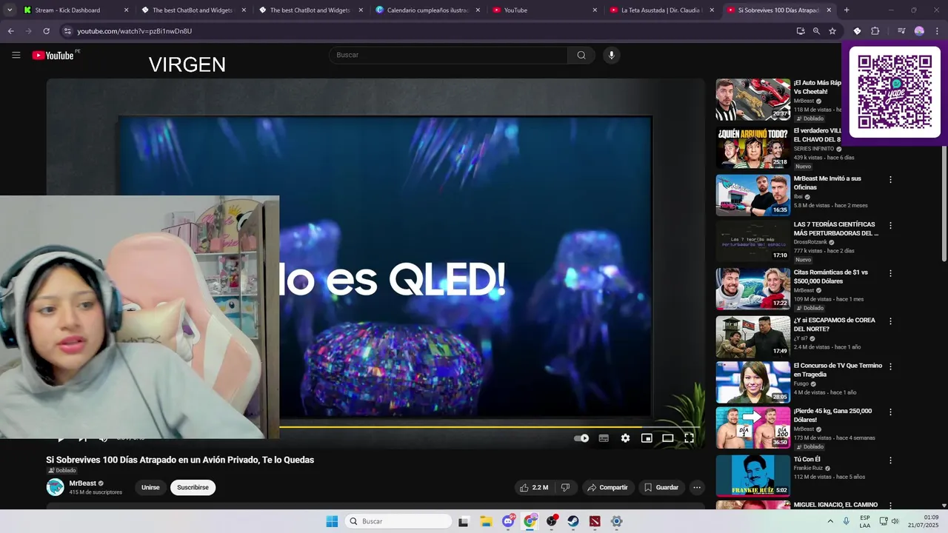The height and width of the screenshot is (533, 948).
Task: Open options menu for Pierde 45 kg video
Action: (890, 412)
